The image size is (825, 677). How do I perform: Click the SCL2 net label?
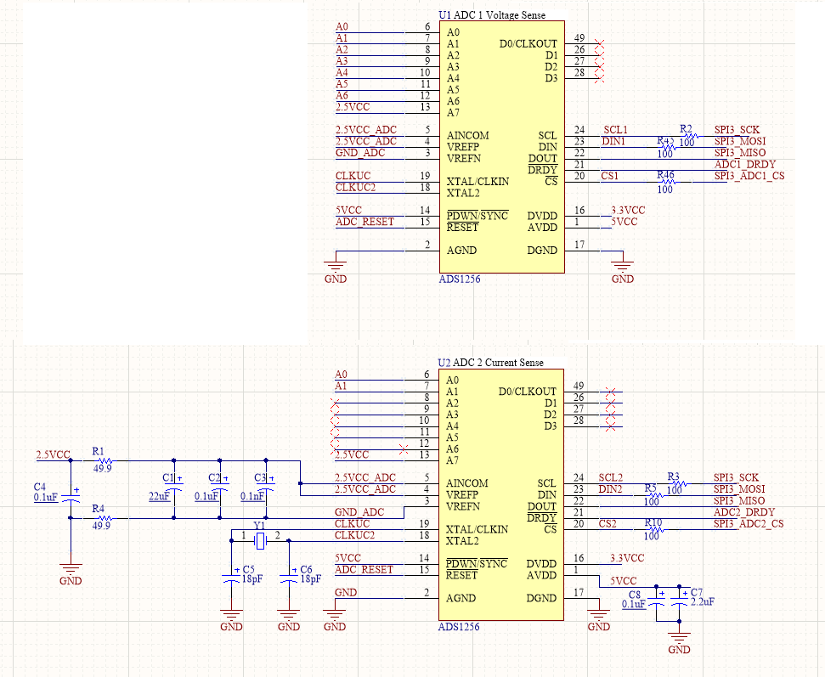611,477
